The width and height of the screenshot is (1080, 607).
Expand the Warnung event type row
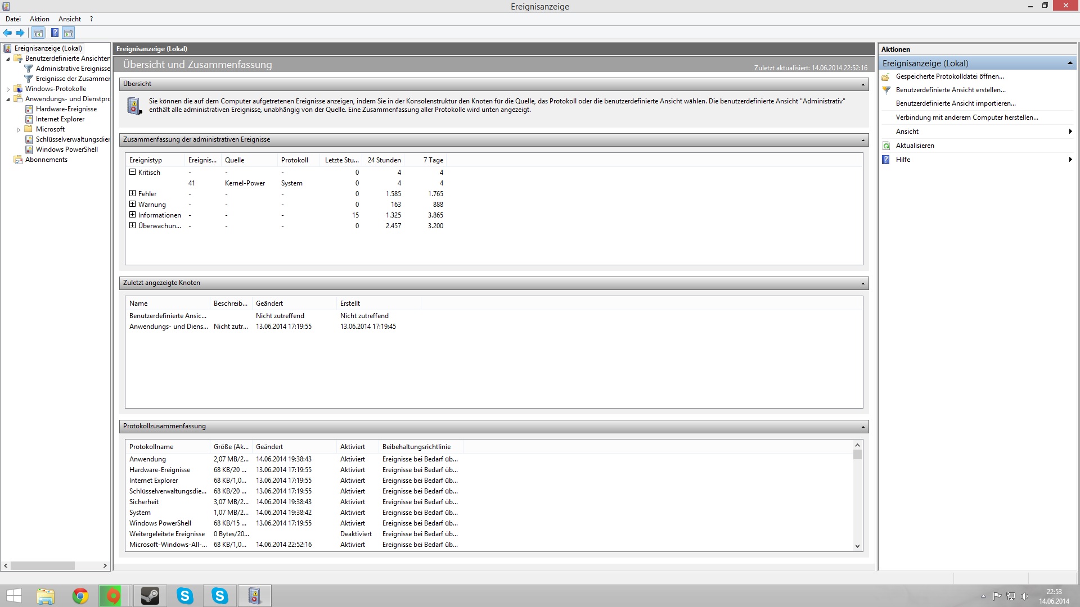coord(133,205)
